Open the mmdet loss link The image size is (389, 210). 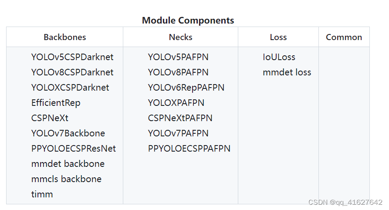pos(287,72)
